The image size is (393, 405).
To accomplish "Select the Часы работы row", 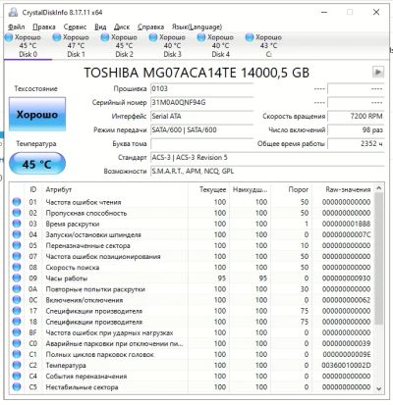I will 192,278.
